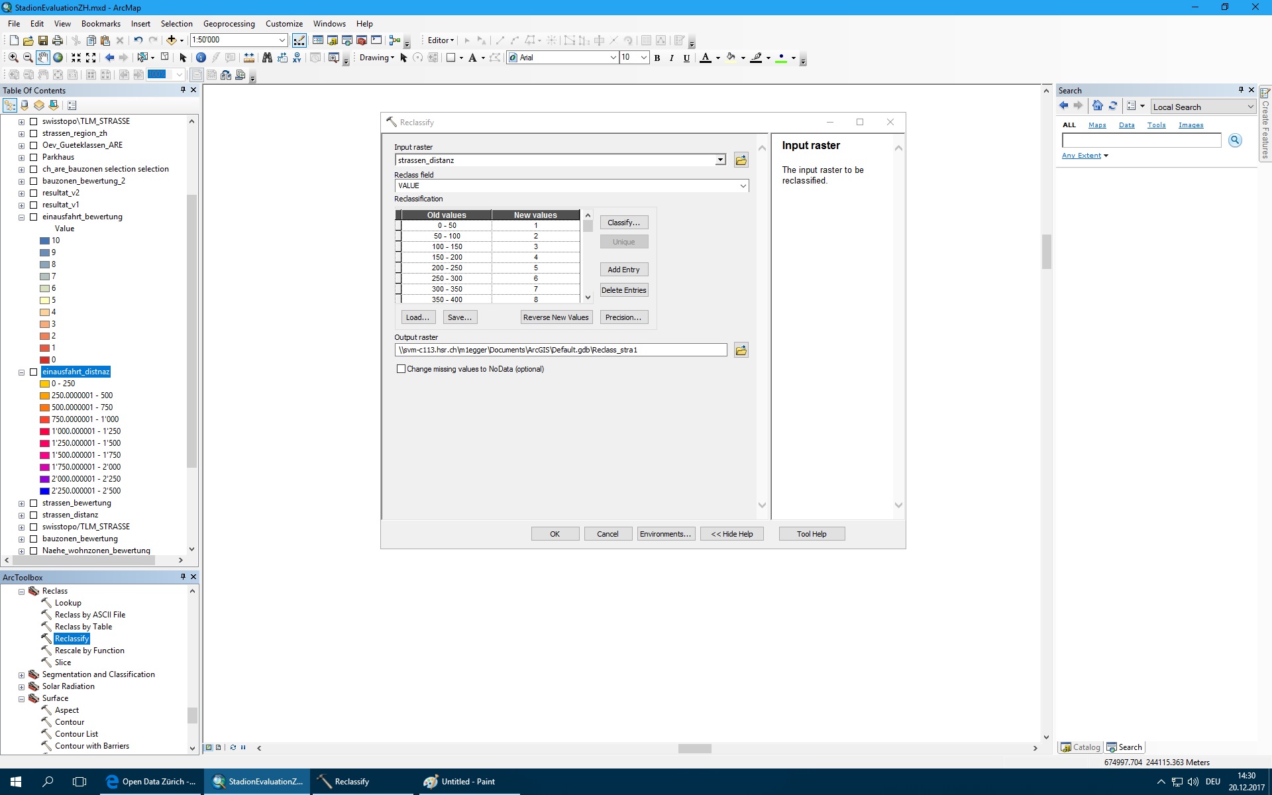
Task: Click the Editor Toolbar icon
Action: click(x=299, y=40)
